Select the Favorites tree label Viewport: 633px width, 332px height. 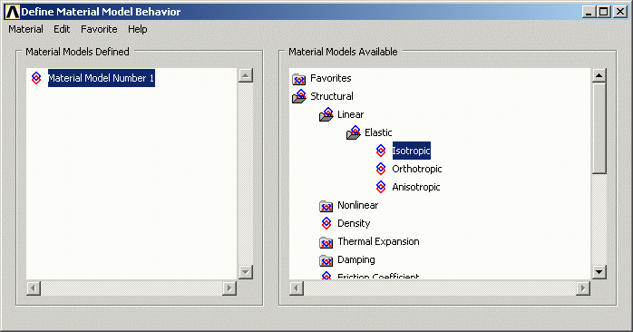click(x=331, y=78)
